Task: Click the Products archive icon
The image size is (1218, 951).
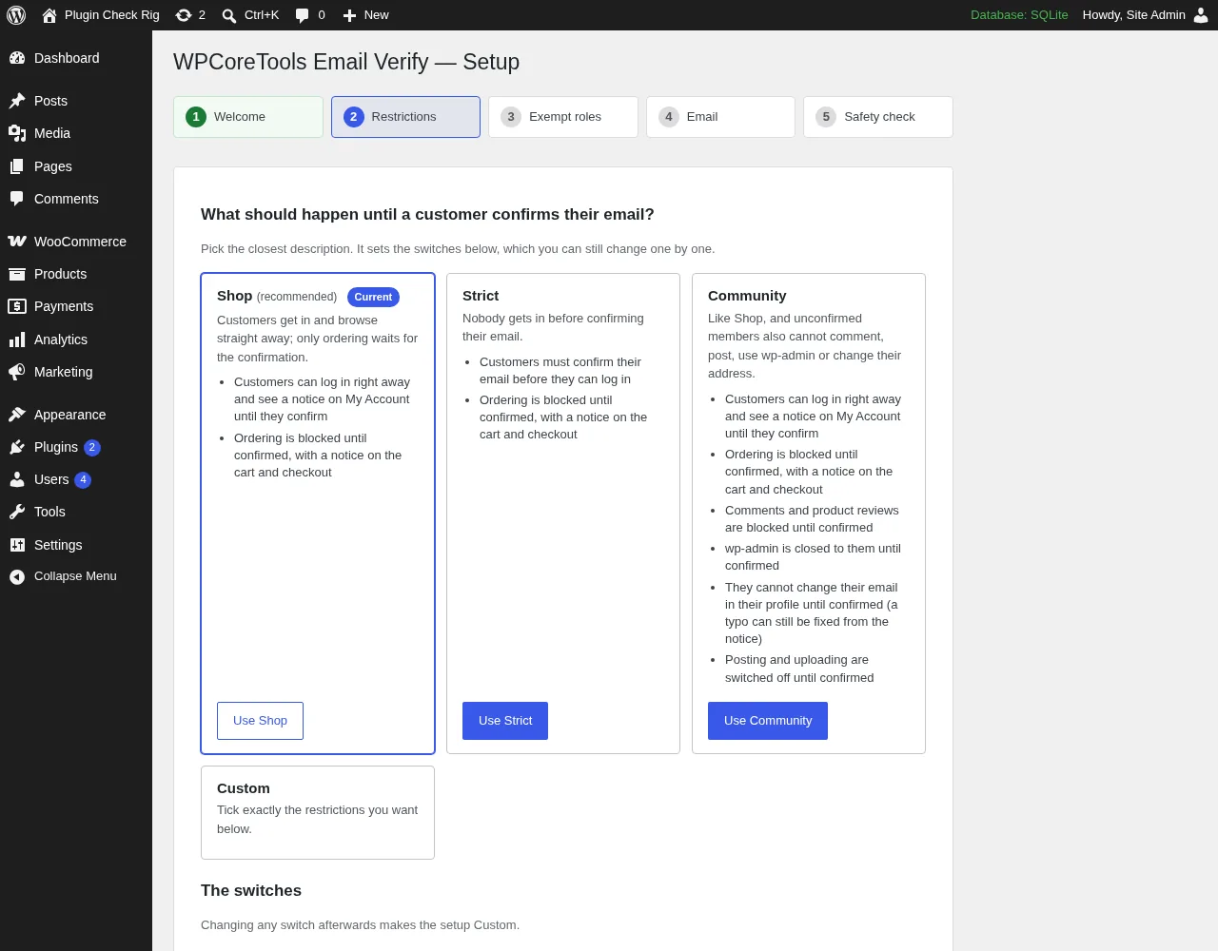Action: 17,274
